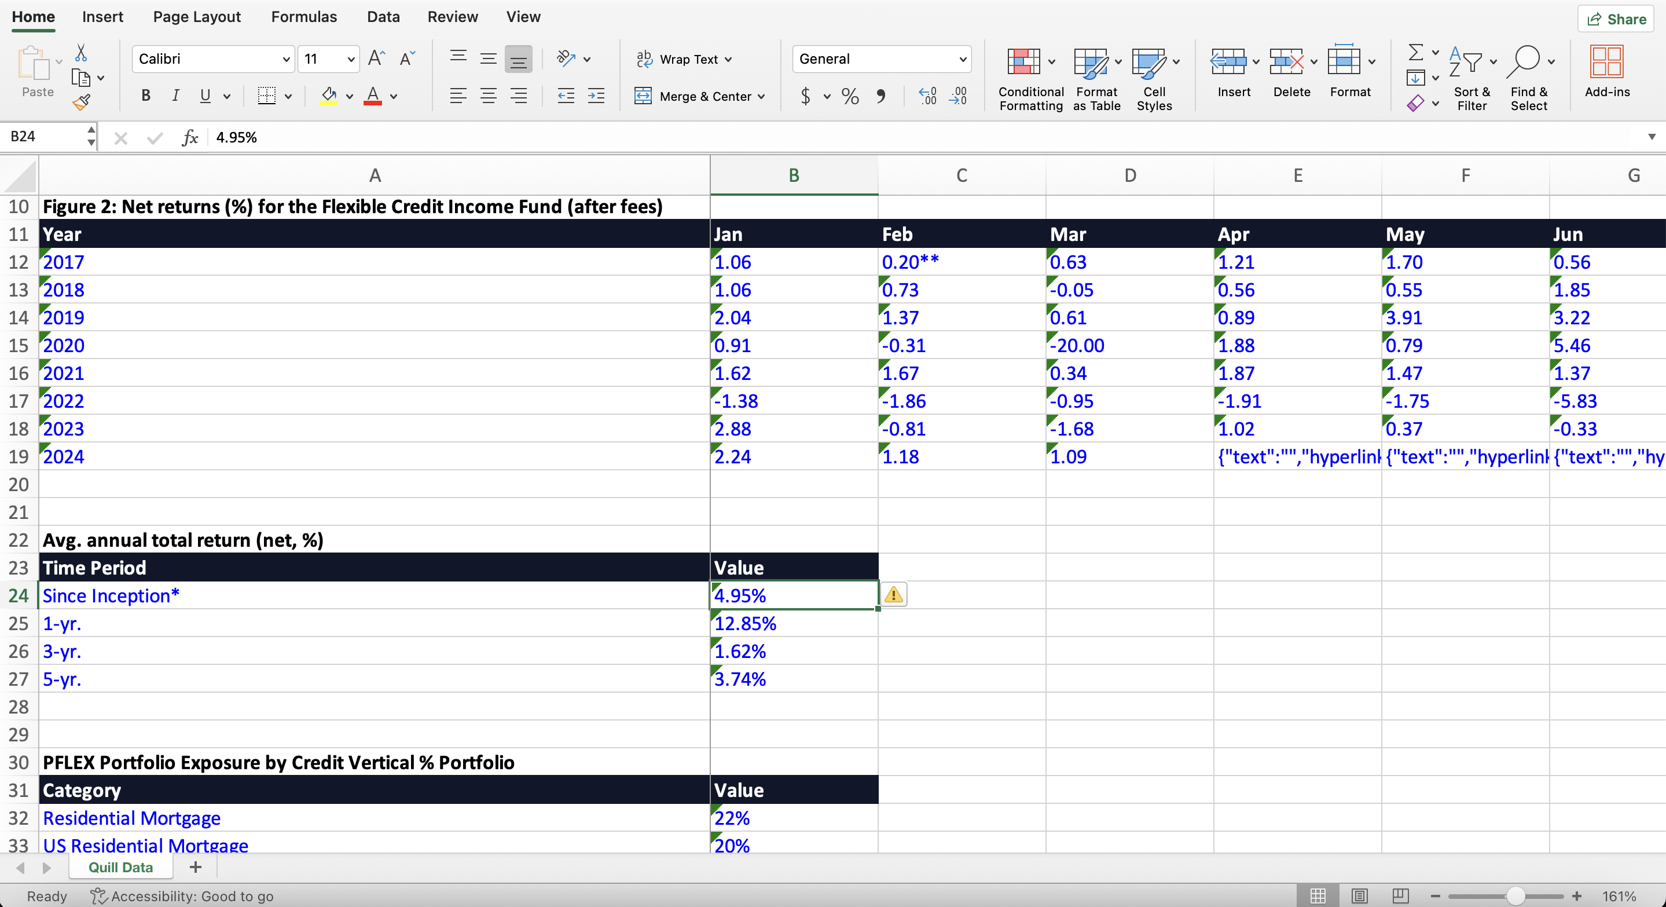Click Decrease Decimal icon

(958, 96)
